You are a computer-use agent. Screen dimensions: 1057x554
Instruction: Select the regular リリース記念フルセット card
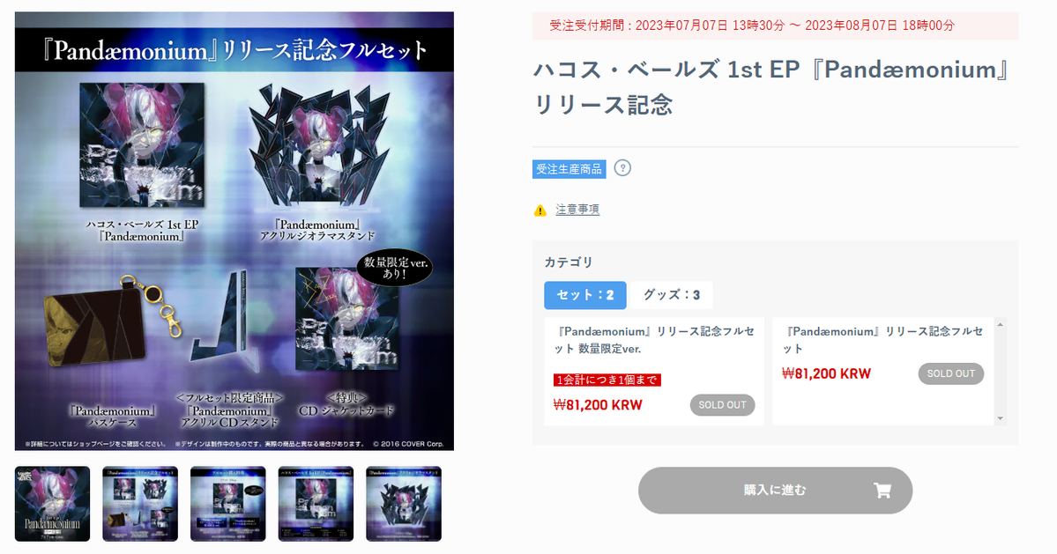[883, 372]
